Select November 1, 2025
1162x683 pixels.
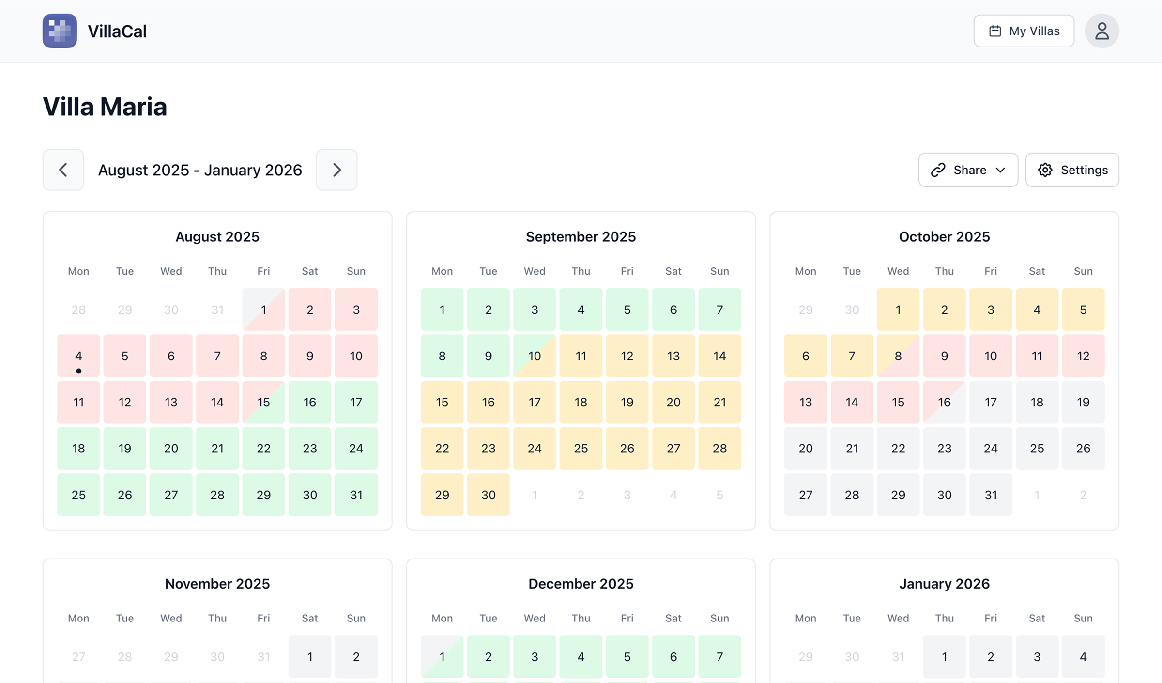(x=310, y=657)
